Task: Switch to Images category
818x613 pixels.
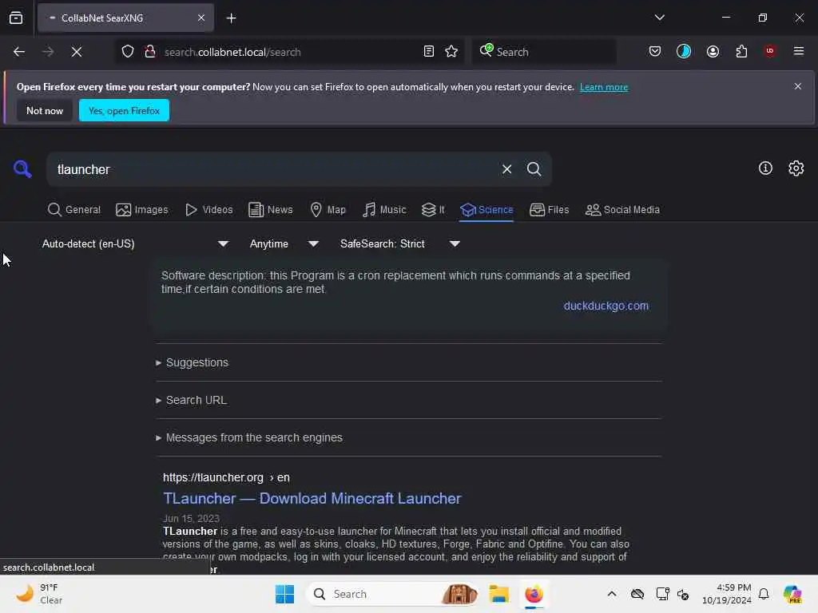Action: tap(142, 210)
